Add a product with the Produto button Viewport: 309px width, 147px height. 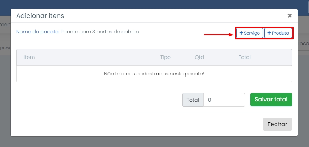278,33
